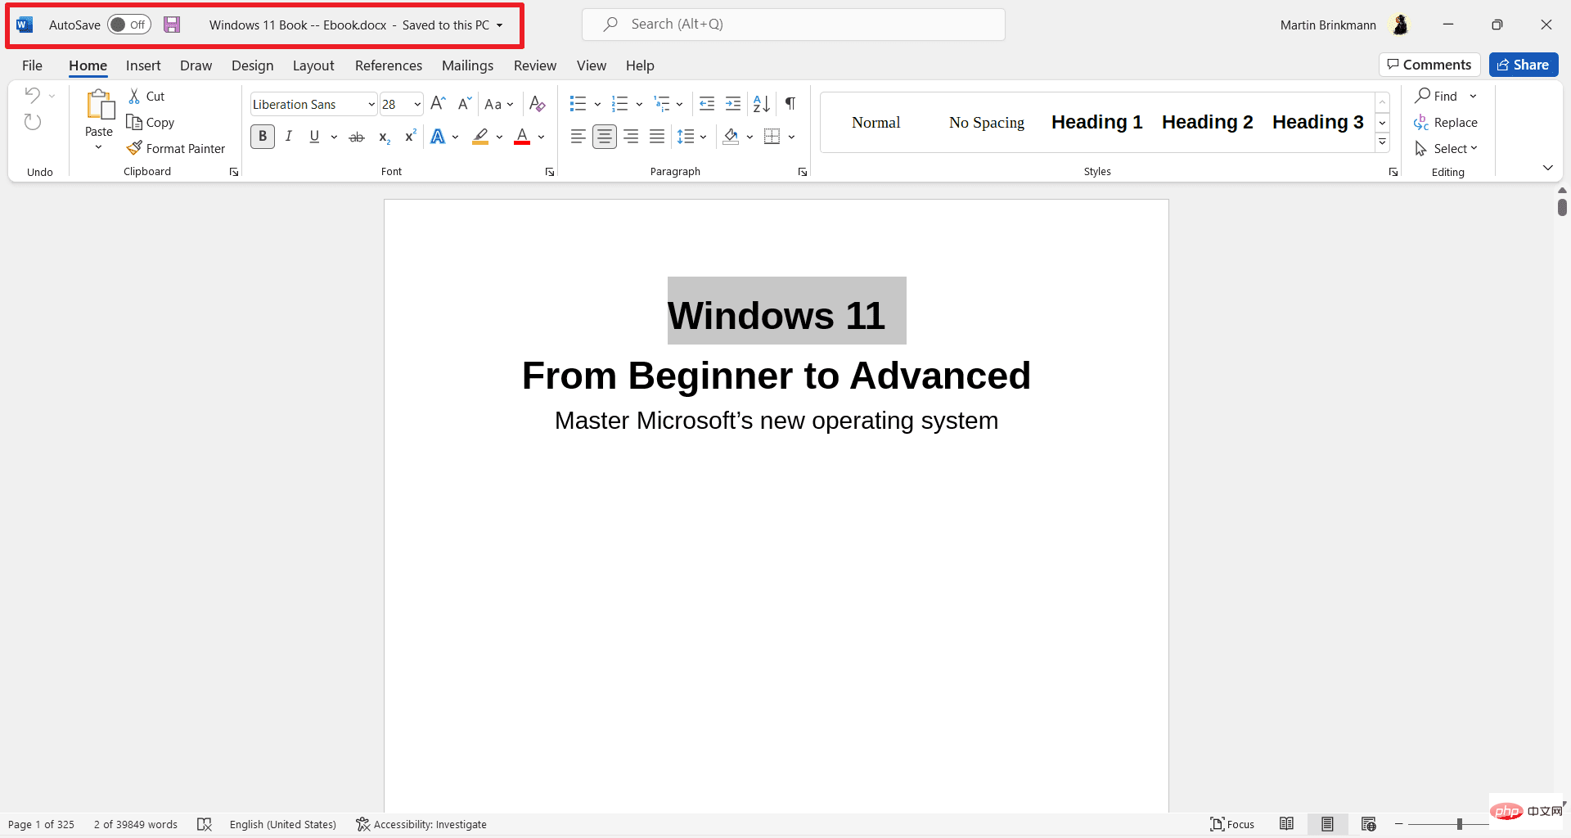Click the Undo arrow icon

click(x=32, y=95)
